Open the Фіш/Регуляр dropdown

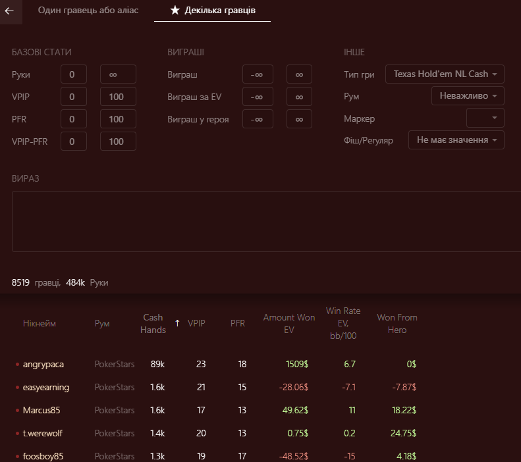[x=456, y=140]
